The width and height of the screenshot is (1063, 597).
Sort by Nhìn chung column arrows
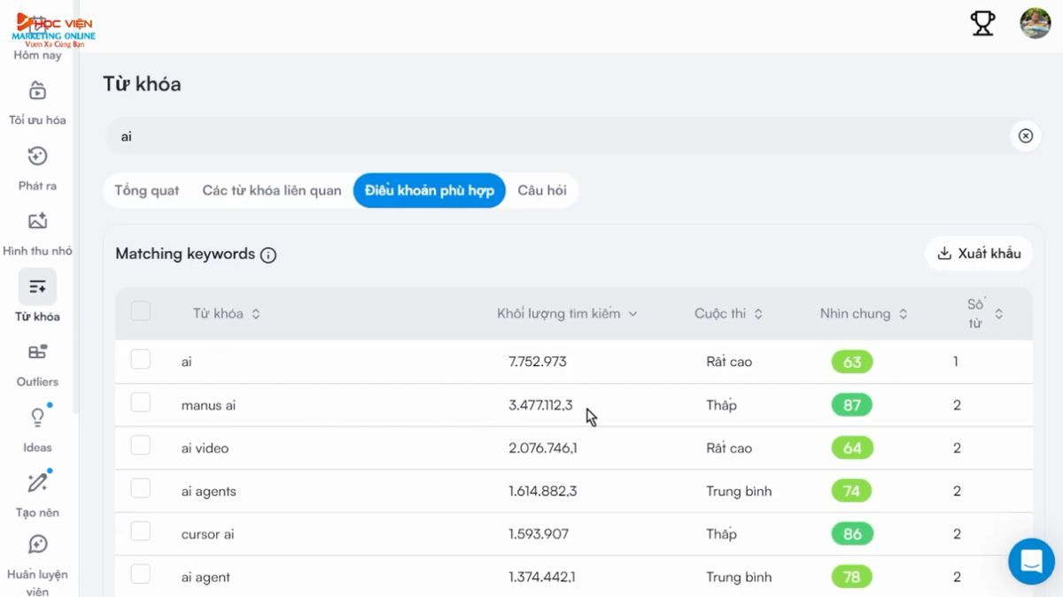(903, 314)
